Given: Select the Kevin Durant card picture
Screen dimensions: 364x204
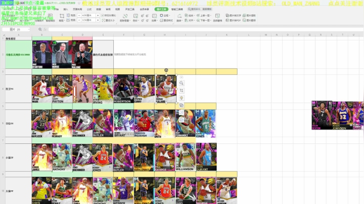Looking at the screenshot, I should tap(206, 157).
